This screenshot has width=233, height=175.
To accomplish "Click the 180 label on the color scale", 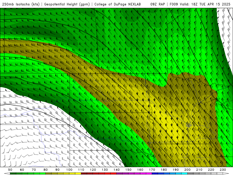I will [x=164, y=170].
